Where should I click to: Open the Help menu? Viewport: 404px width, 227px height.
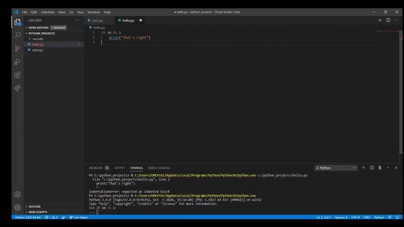tap(107, 12)
